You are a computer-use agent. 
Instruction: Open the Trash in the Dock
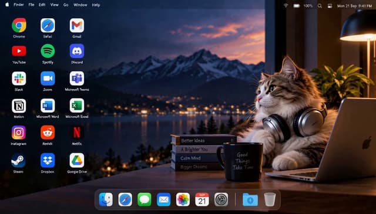coord(270,199)
